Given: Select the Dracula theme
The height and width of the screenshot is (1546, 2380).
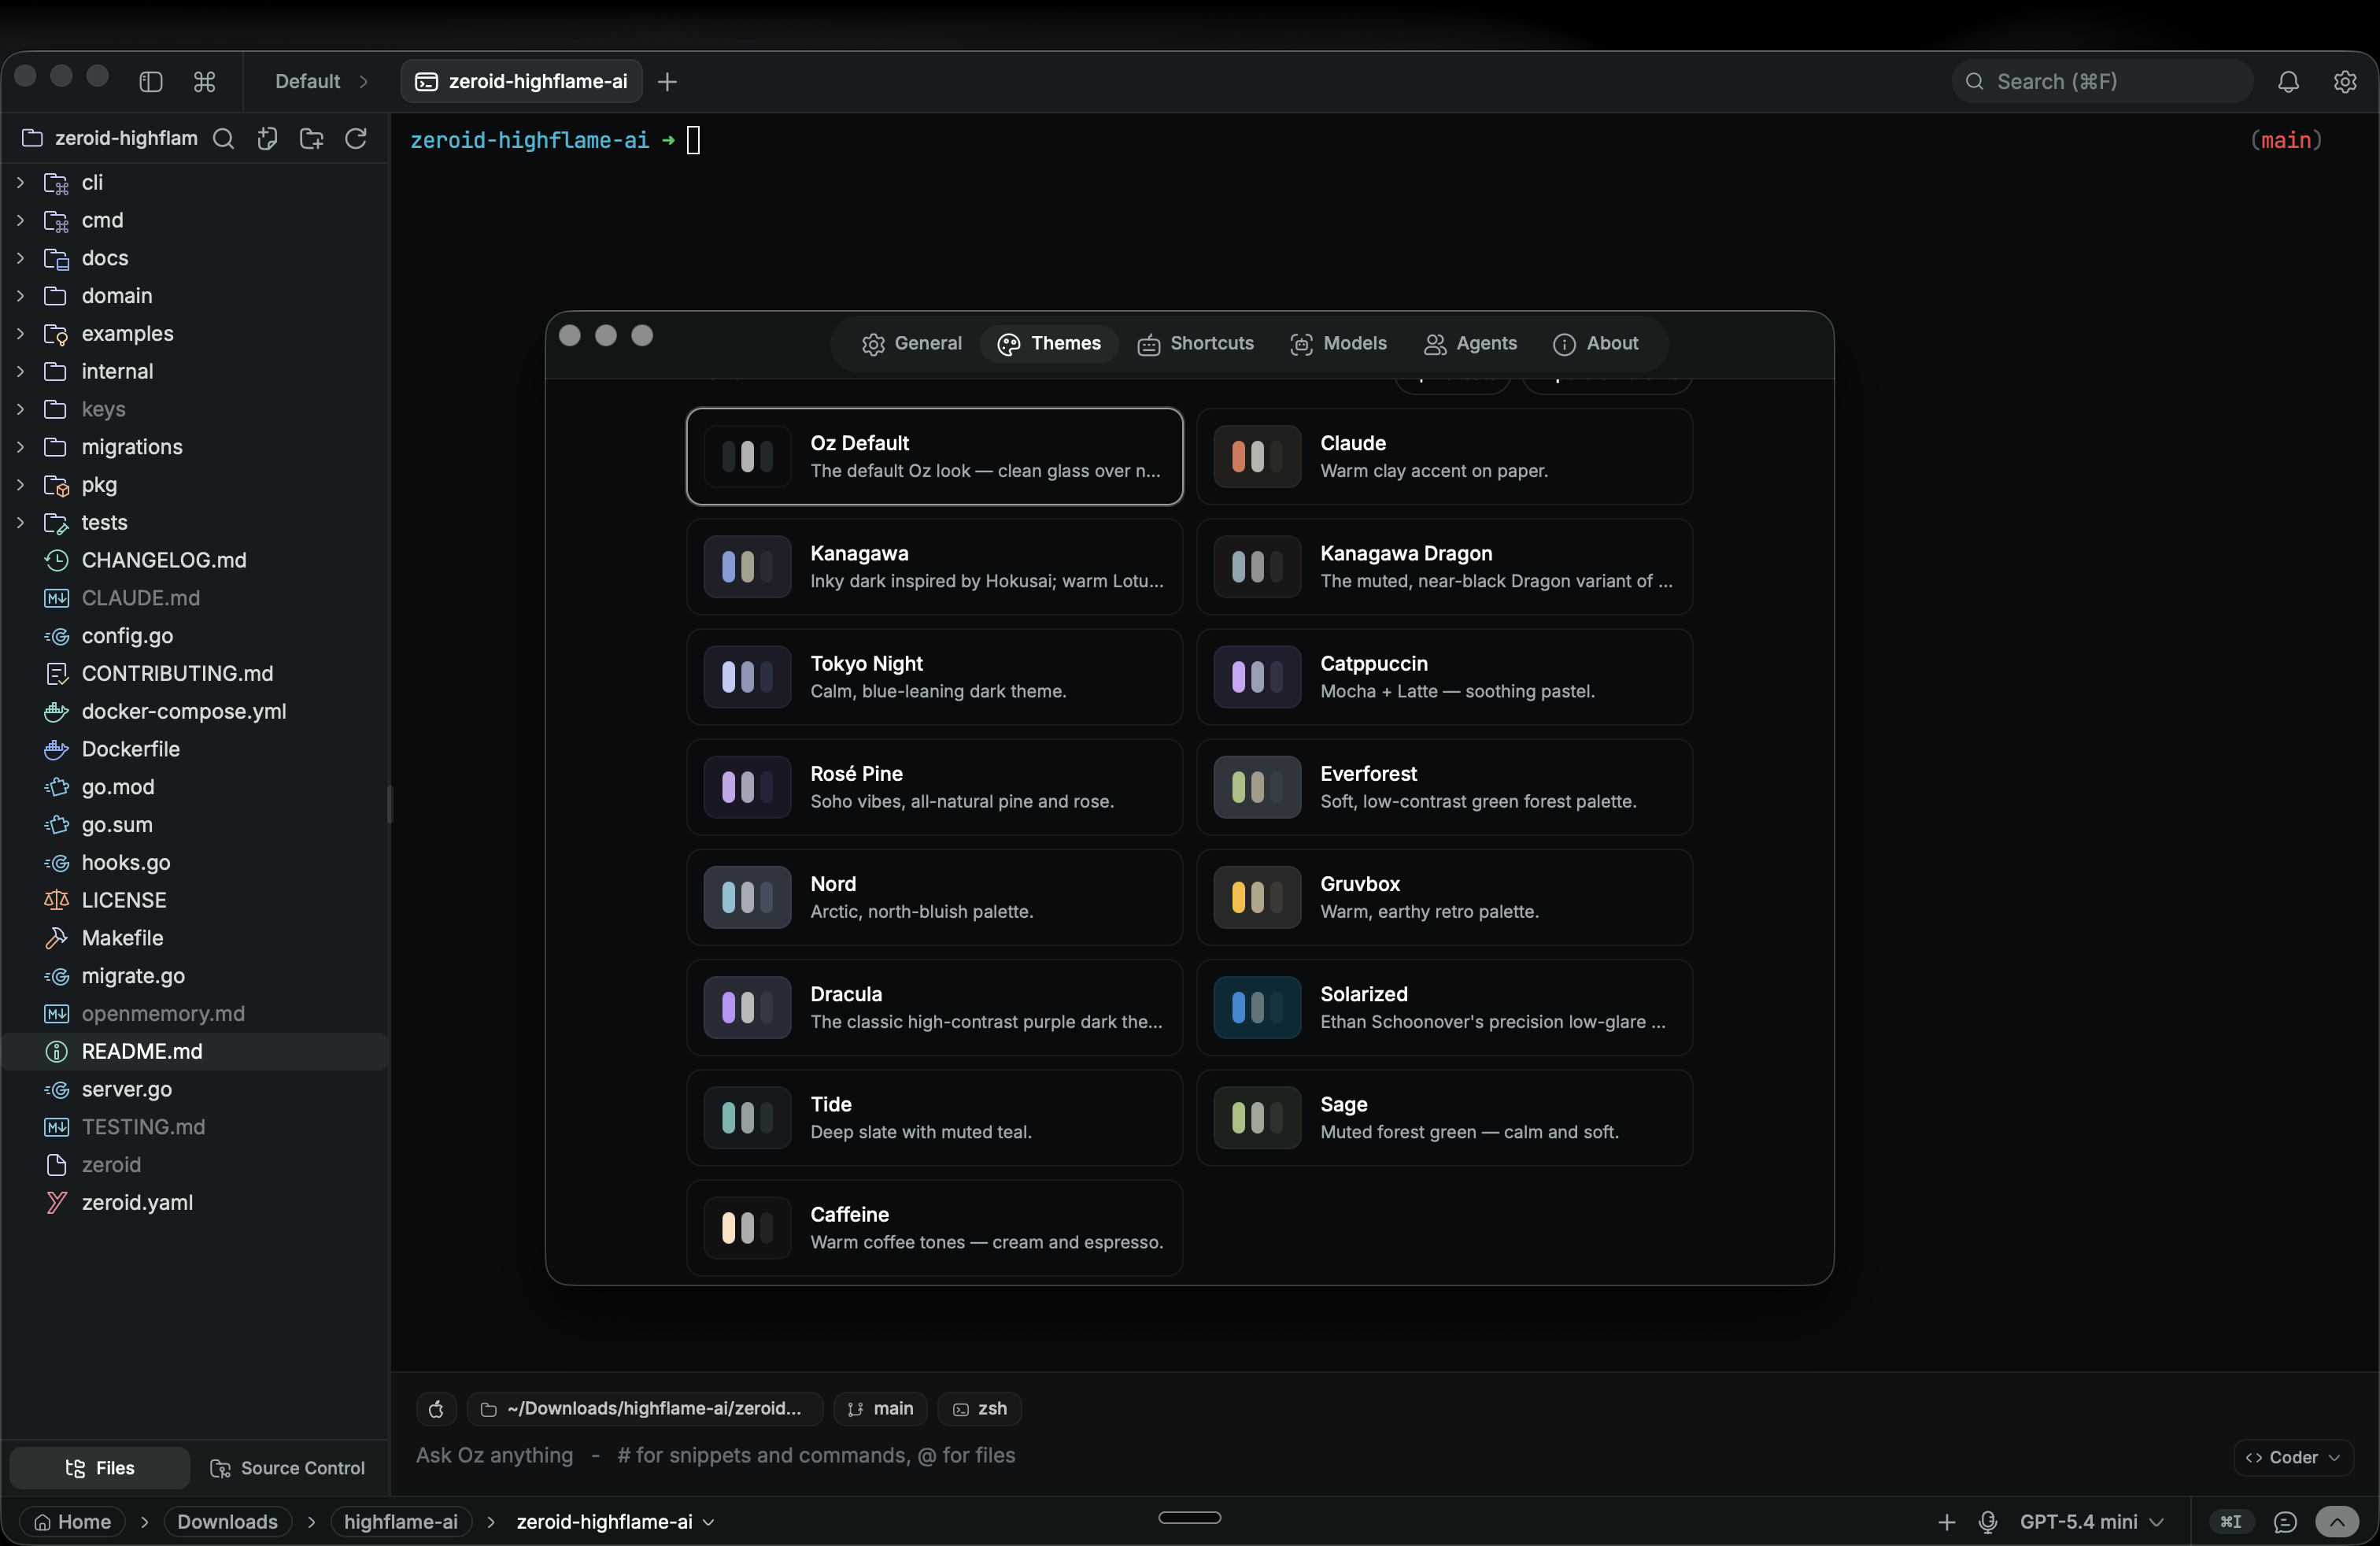Looking at the screenshot, I should click(x=934, y=1007).
